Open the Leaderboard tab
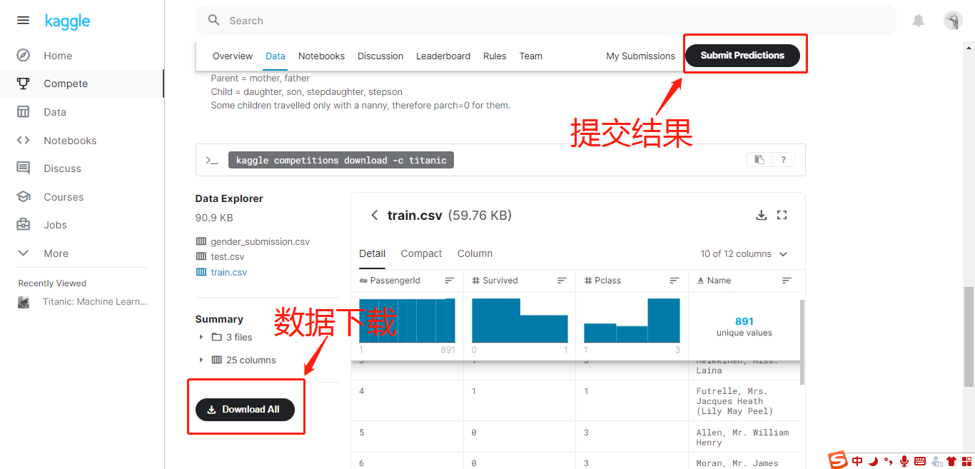 443,56
